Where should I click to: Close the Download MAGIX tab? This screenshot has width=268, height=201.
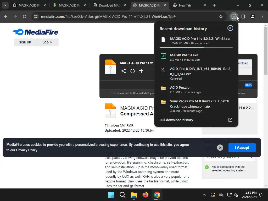point(125,5)
